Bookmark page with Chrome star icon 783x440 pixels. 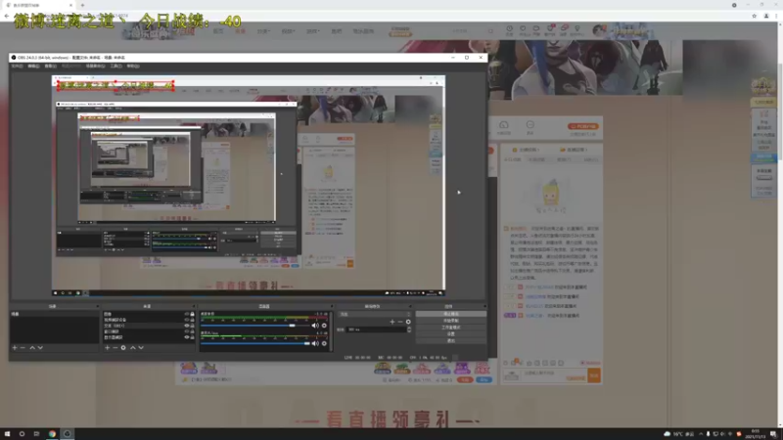tap(754, 16)
